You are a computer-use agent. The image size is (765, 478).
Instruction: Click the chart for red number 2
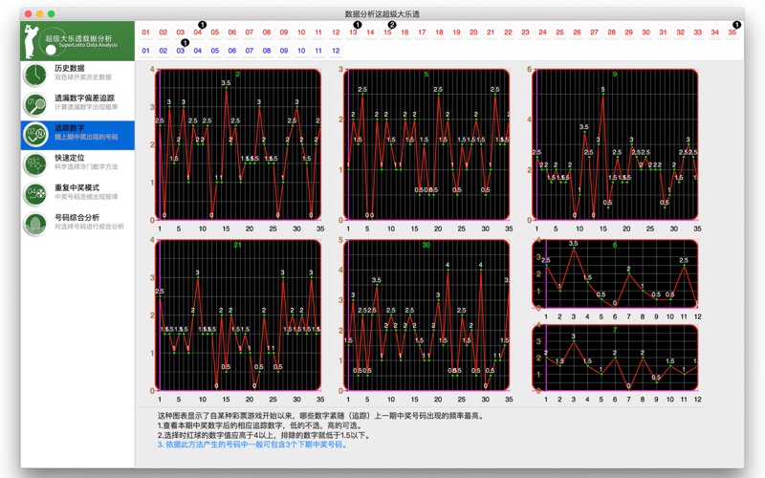238,145
